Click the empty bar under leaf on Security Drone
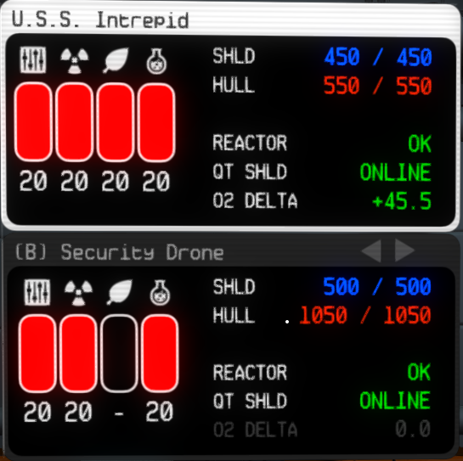Screen dimensions: 463x461 click(x=119, y=353)
